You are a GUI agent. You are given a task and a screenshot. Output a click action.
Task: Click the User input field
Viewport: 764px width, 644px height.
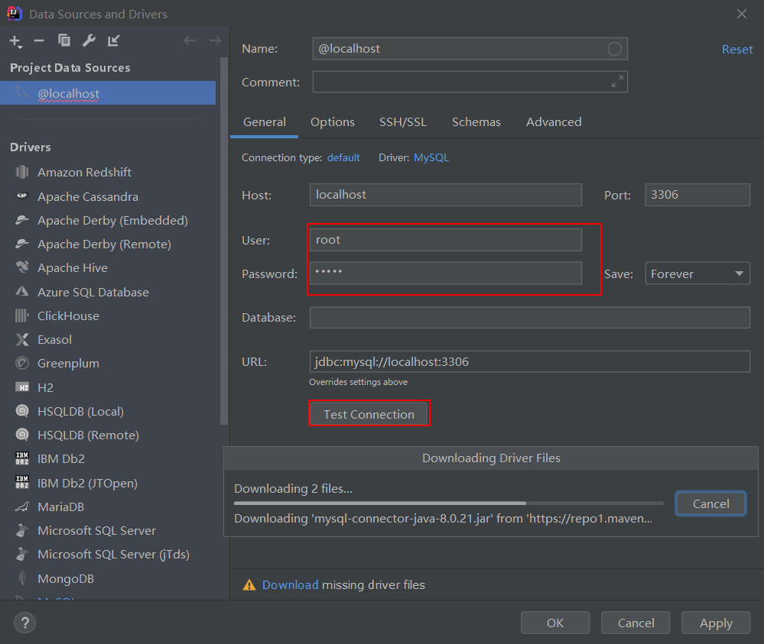click(445, 239)
